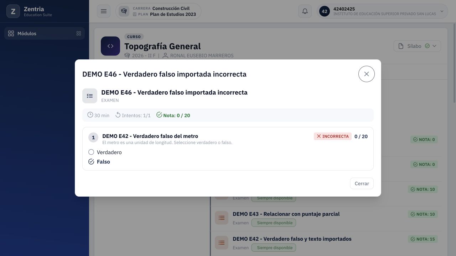This screenshot has width=456, height=256.
Task: Click the Zentria logo icon
Action: click(x=13, y=11)
